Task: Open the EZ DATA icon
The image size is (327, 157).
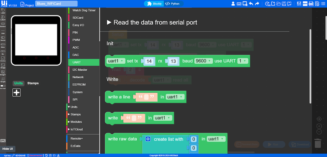Action: click(299, 4)
